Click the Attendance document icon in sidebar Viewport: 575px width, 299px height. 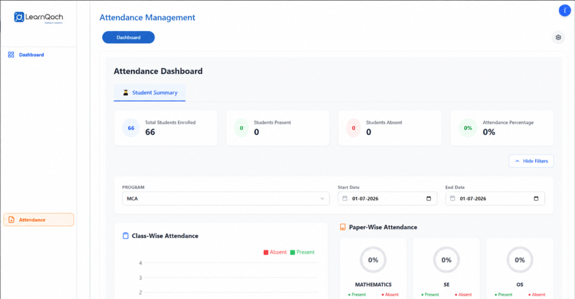[x=11, y=220]
